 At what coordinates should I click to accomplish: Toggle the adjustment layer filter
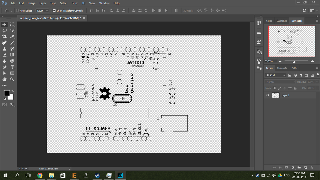click(296, 75)
